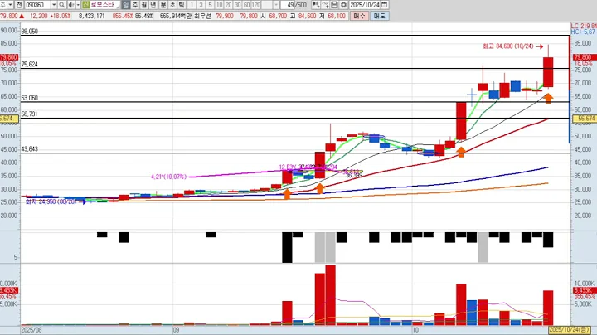
Task: Click the 88,050 horizontal line label
Action: click(29, 32)
